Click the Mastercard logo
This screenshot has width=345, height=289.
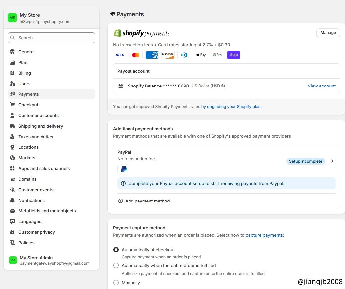136,55
